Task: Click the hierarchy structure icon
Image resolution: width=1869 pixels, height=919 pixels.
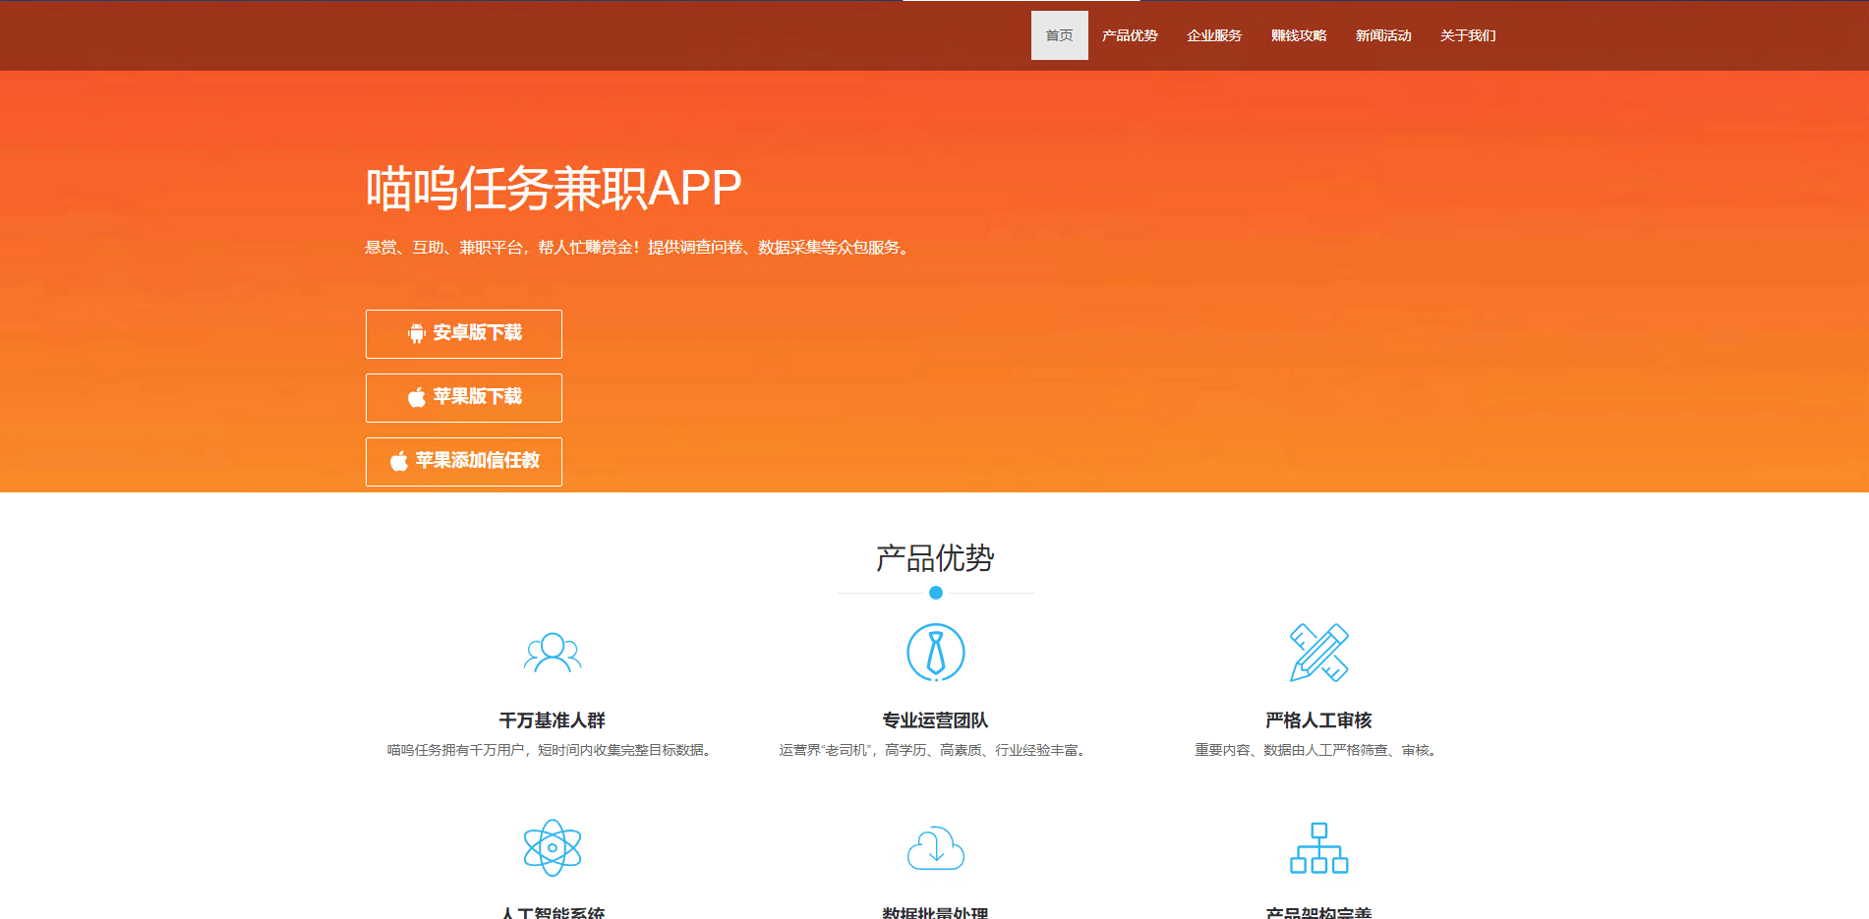Action: pyautogui.click(x=1318, y=847)
